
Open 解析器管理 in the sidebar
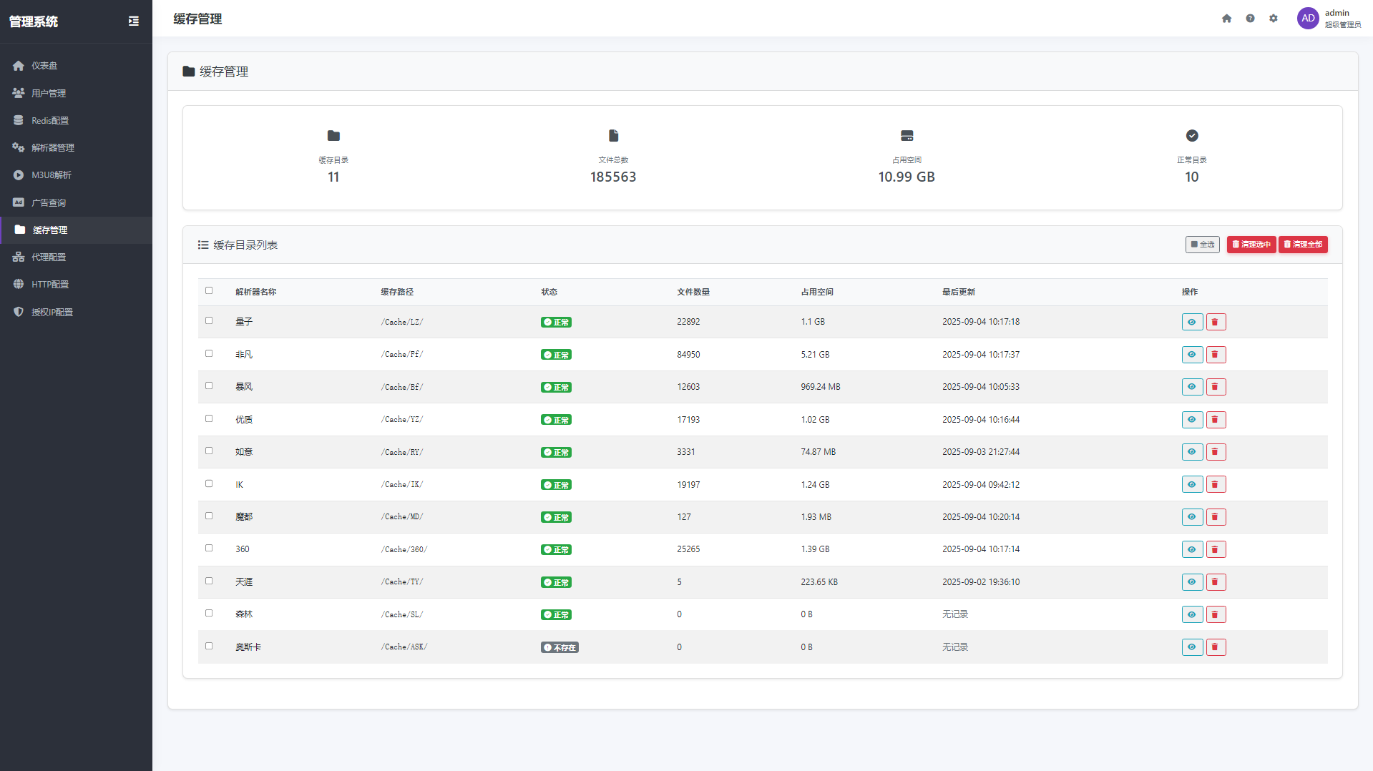coord(76,148)
